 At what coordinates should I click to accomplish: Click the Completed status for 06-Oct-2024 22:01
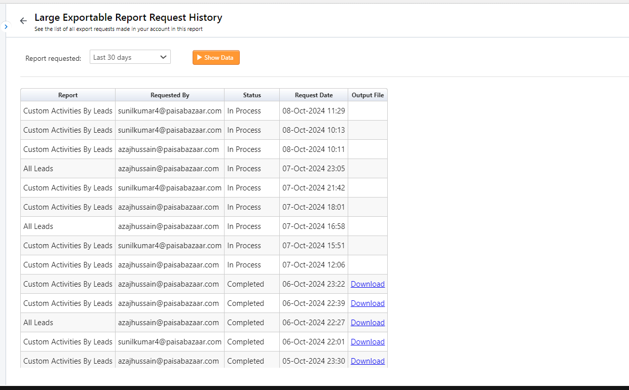coord(246,342)
